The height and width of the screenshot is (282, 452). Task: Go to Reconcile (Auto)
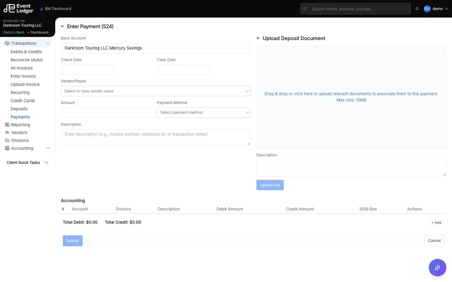27,60
